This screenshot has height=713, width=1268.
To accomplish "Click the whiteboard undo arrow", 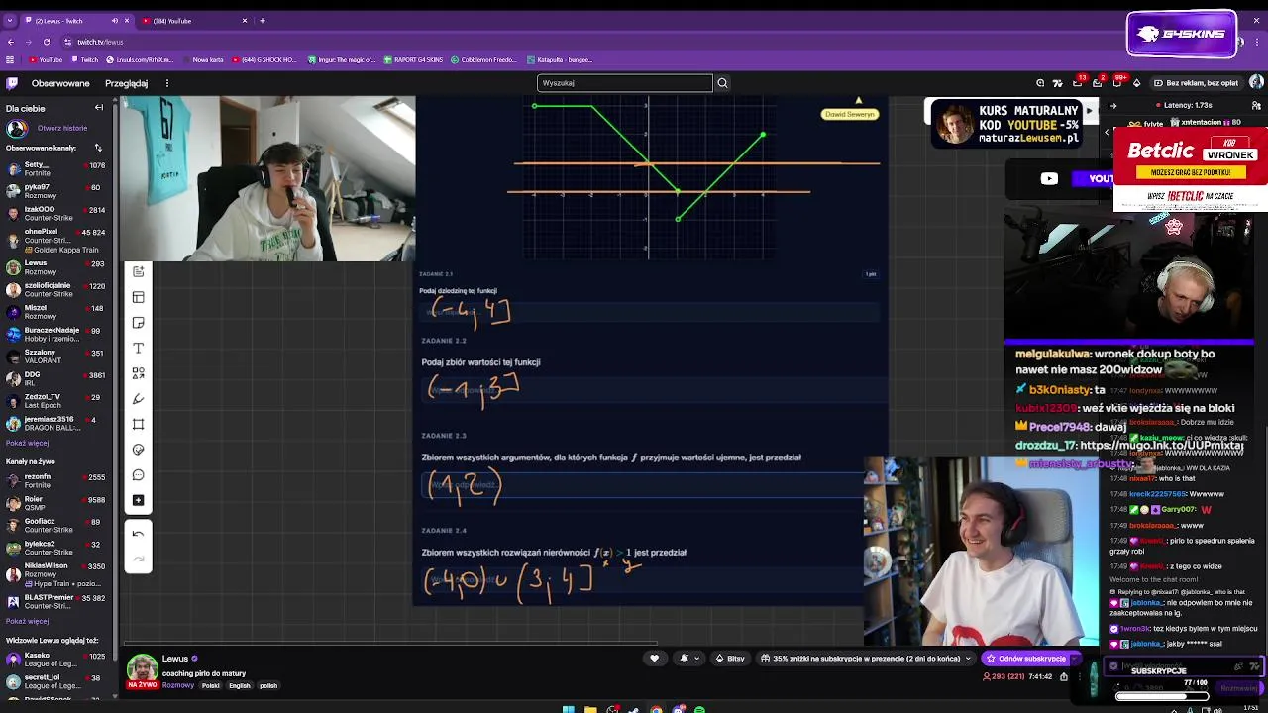I will click(x=138, y=534).
